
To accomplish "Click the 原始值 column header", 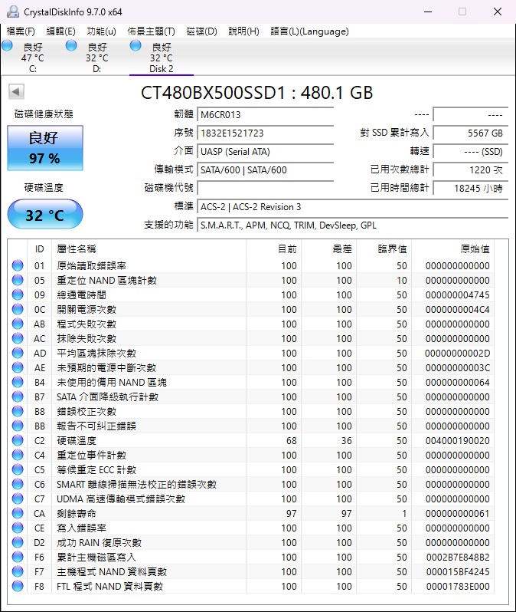I will coord(453,248).
